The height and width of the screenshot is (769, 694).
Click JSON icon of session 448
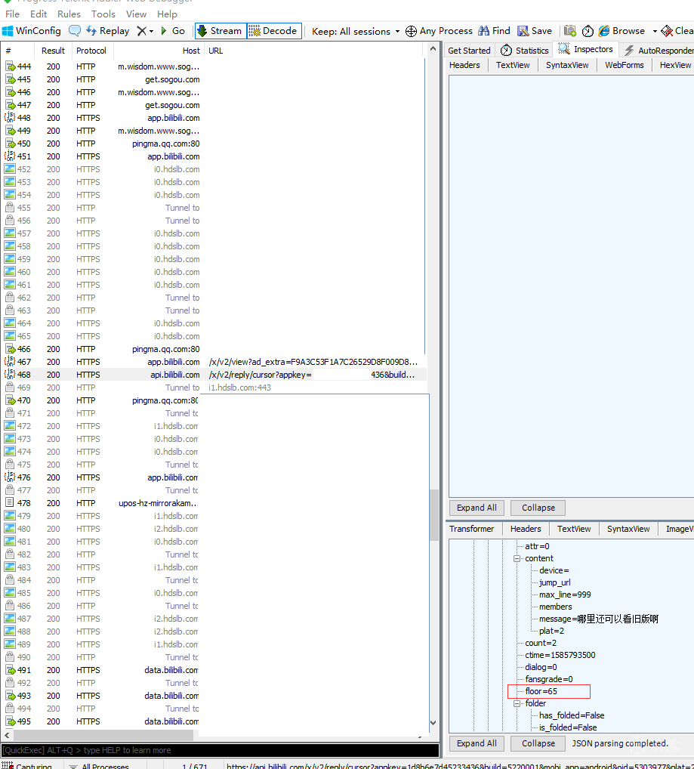tap(9, 118)
